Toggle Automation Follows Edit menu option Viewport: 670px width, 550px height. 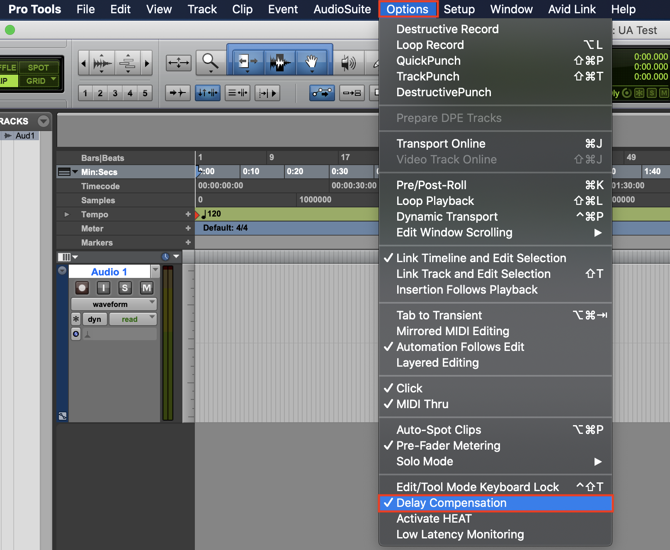point(495,347)
